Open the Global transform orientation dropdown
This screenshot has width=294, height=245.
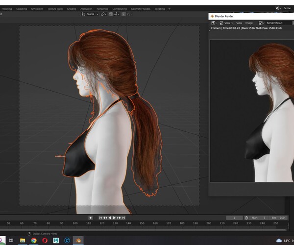[x=90, y=14]
